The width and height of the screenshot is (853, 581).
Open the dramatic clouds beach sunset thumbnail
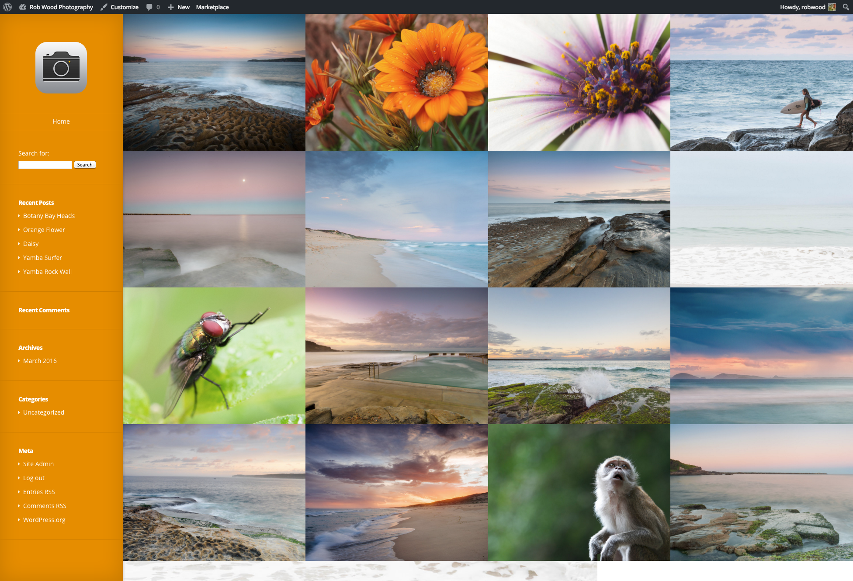397,492
